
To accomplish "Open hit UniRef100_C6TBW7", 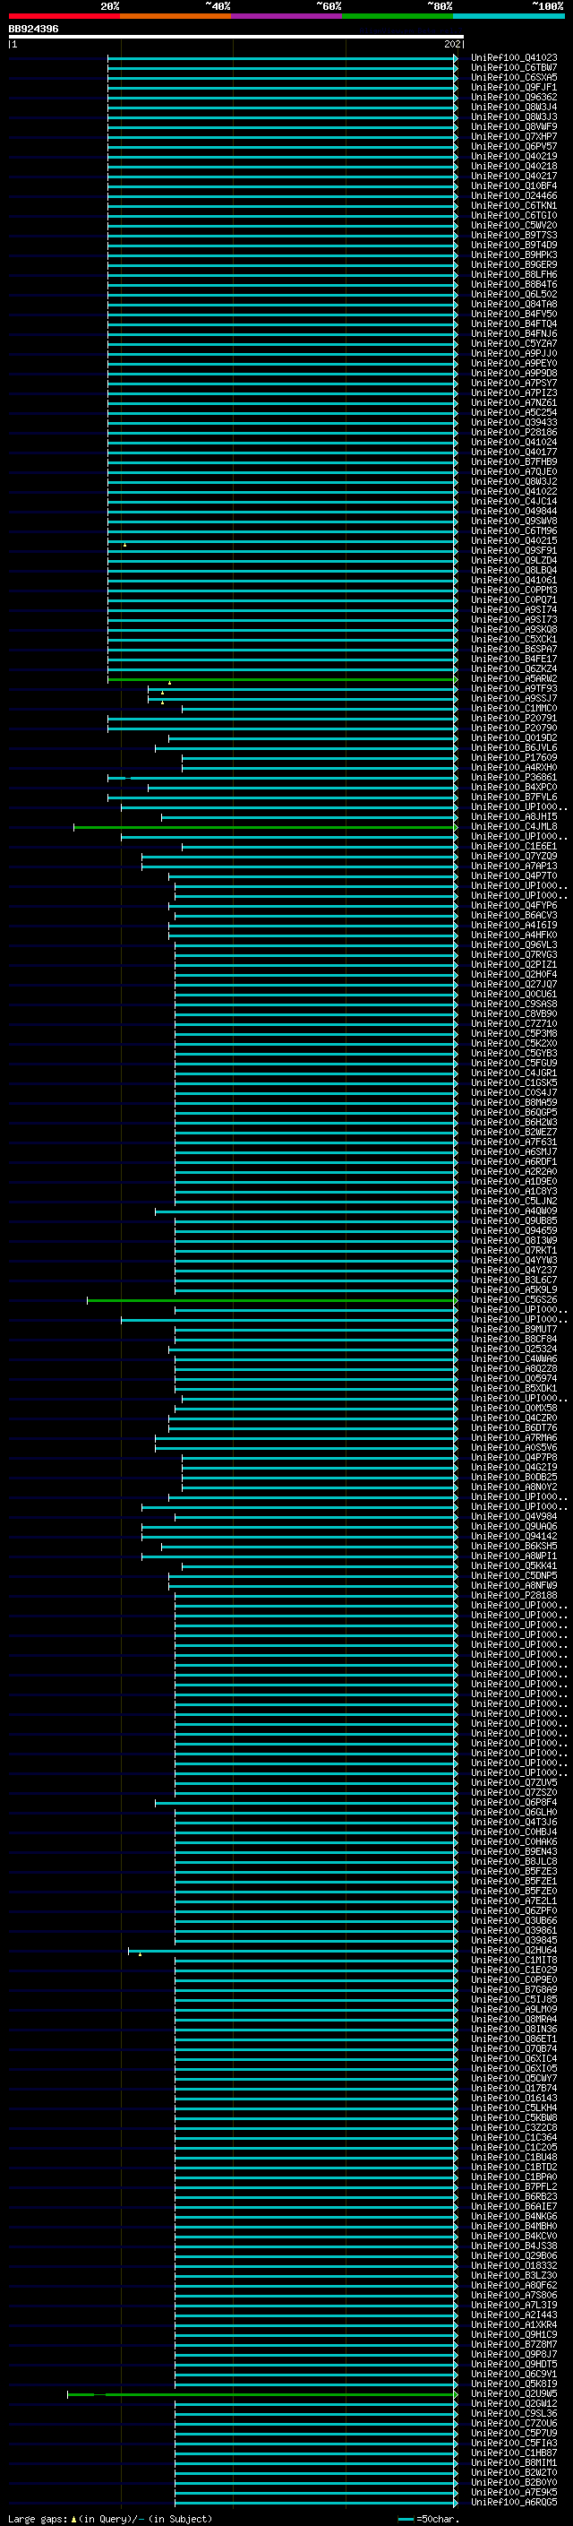I will click(x=514, y=69).
